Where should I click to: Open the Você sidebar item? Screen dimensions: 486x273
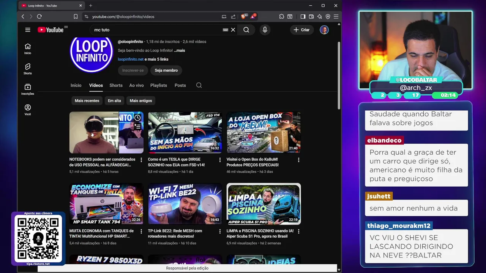pyautogui.click(x=28, y=110)
